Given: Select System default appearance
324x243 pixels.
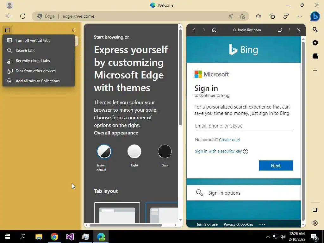Looking at the screenshot, I should coord(104,152).
